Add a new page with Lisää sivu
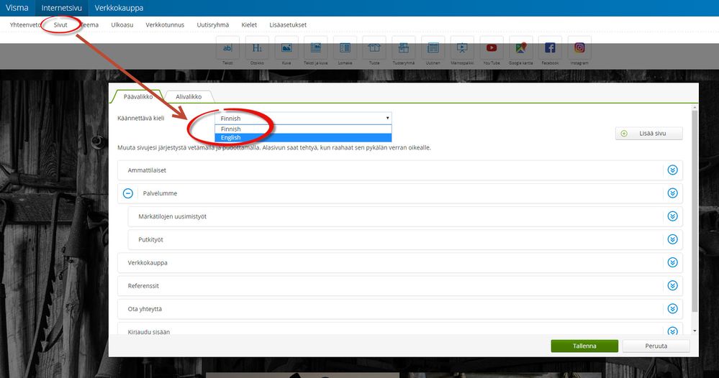 pos(649,133)
